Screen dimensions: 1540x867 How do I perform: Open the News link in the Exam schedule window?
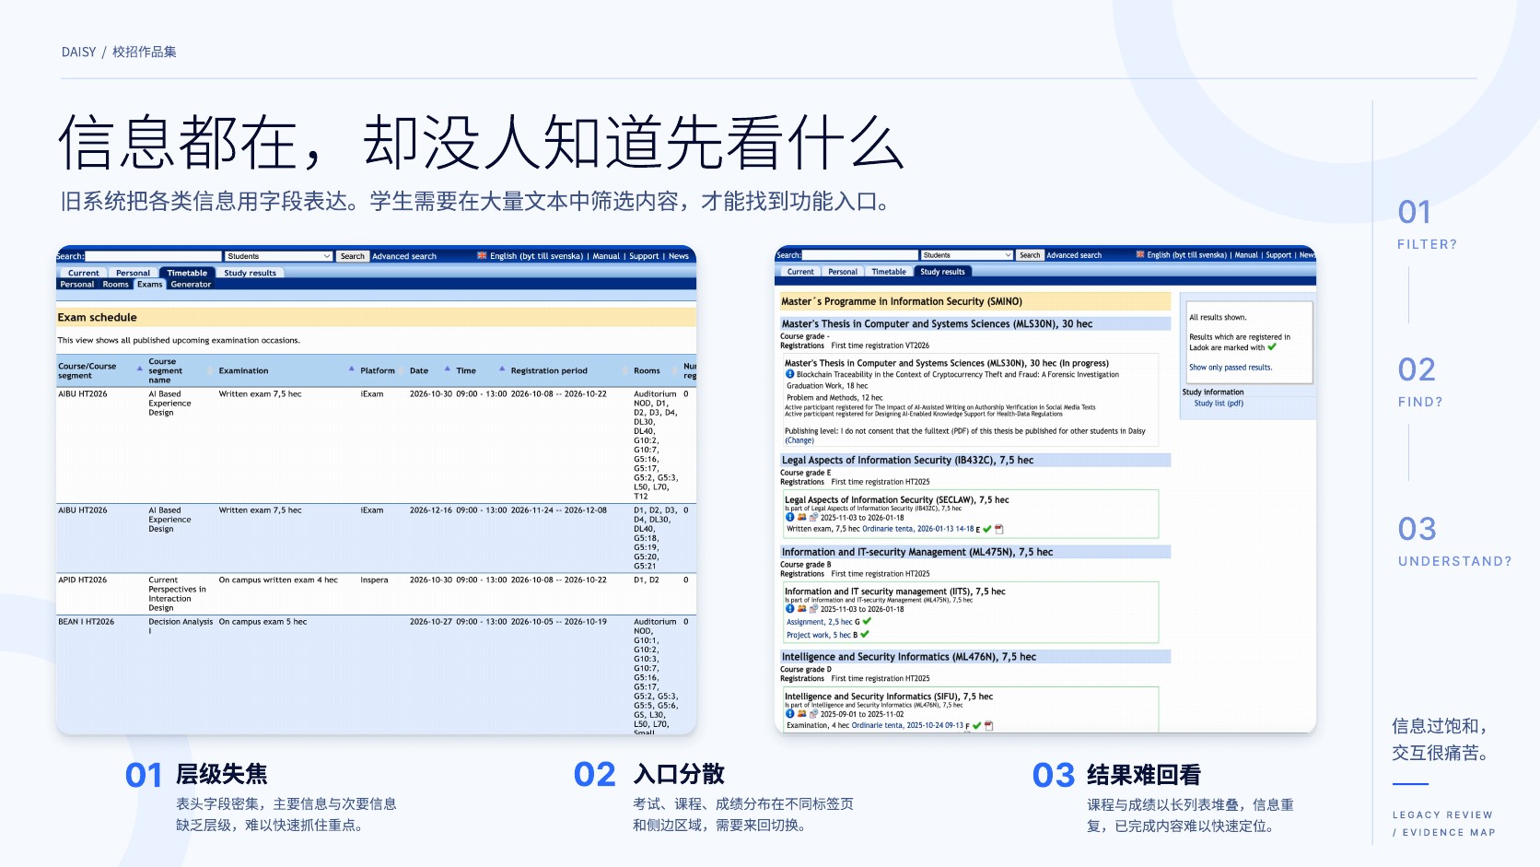click(679, 256)
